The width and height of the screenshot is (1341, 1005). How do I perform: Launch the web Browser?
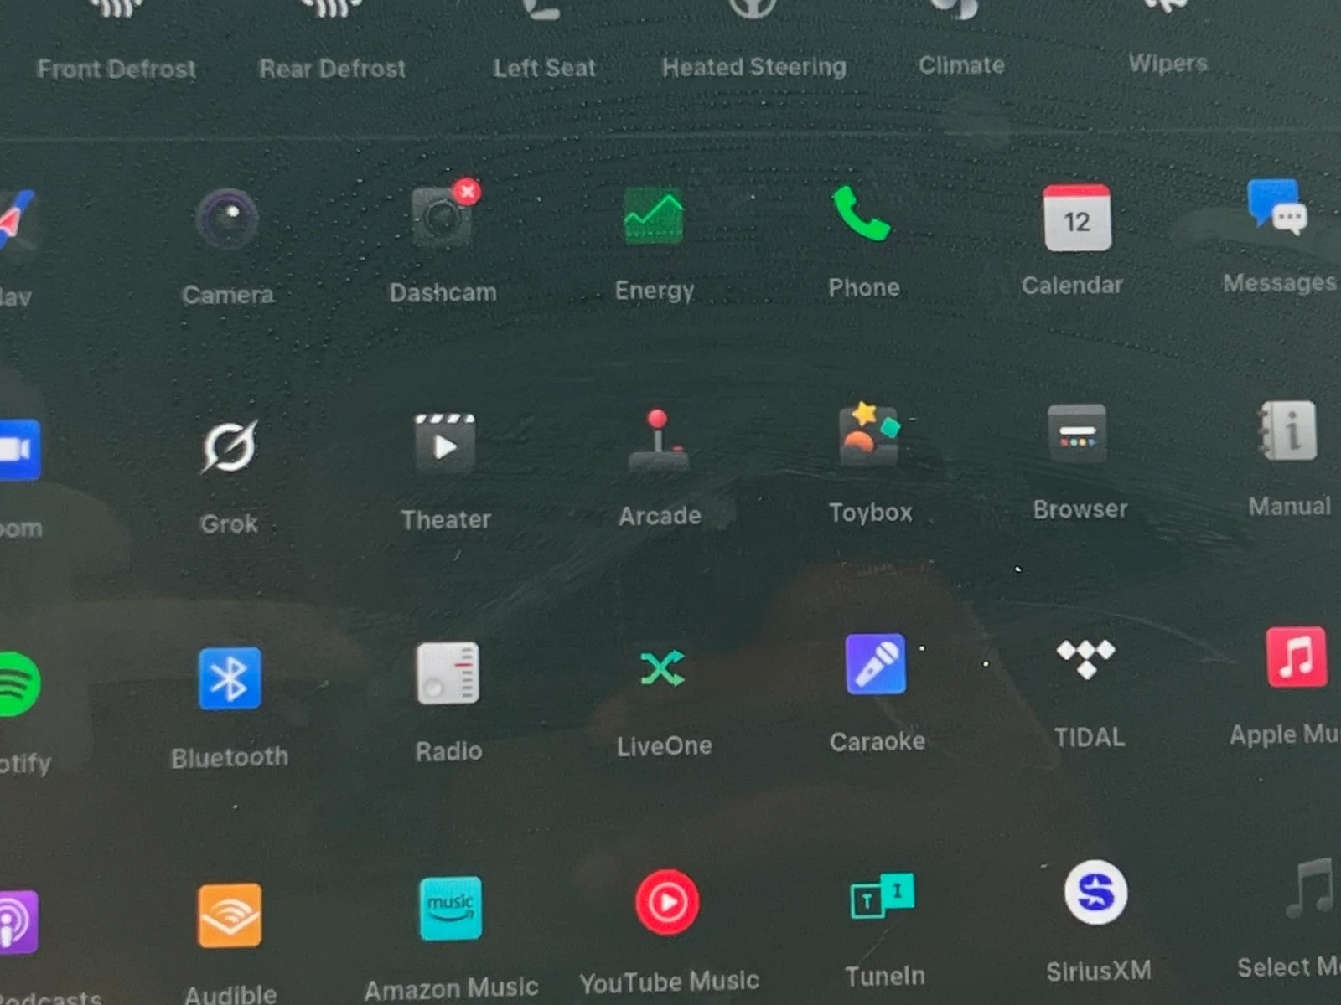tap(1077, 433)
